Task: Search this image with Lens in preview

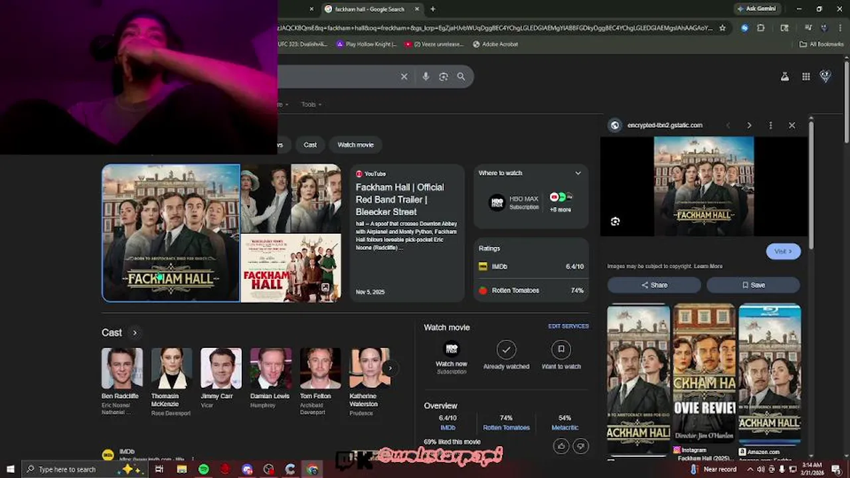Action: [x=615, y=222]
